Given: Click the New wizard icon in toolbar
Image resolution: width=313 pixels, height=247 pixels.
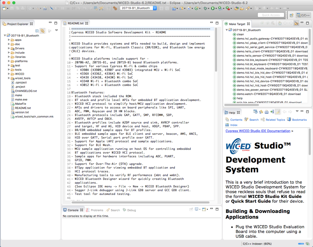Looking at the screenshot, I should tap(4, 8).
